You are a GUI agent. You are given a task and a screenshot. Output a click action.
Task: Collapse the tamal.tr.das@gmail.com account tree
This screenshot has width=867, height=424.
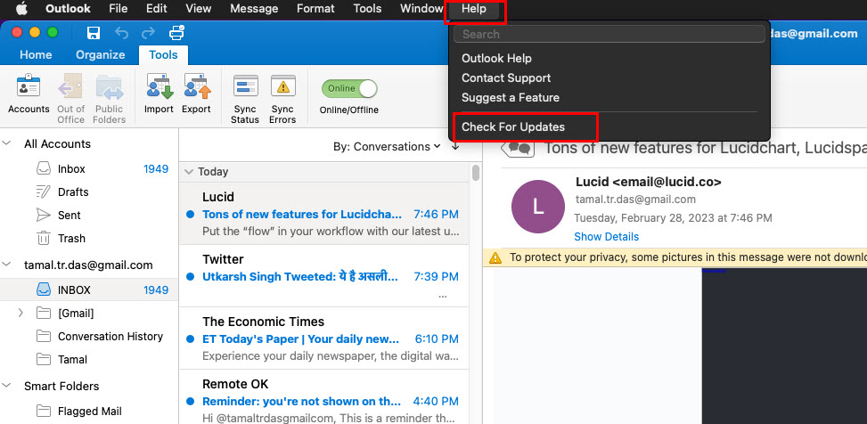pos(6,265)
